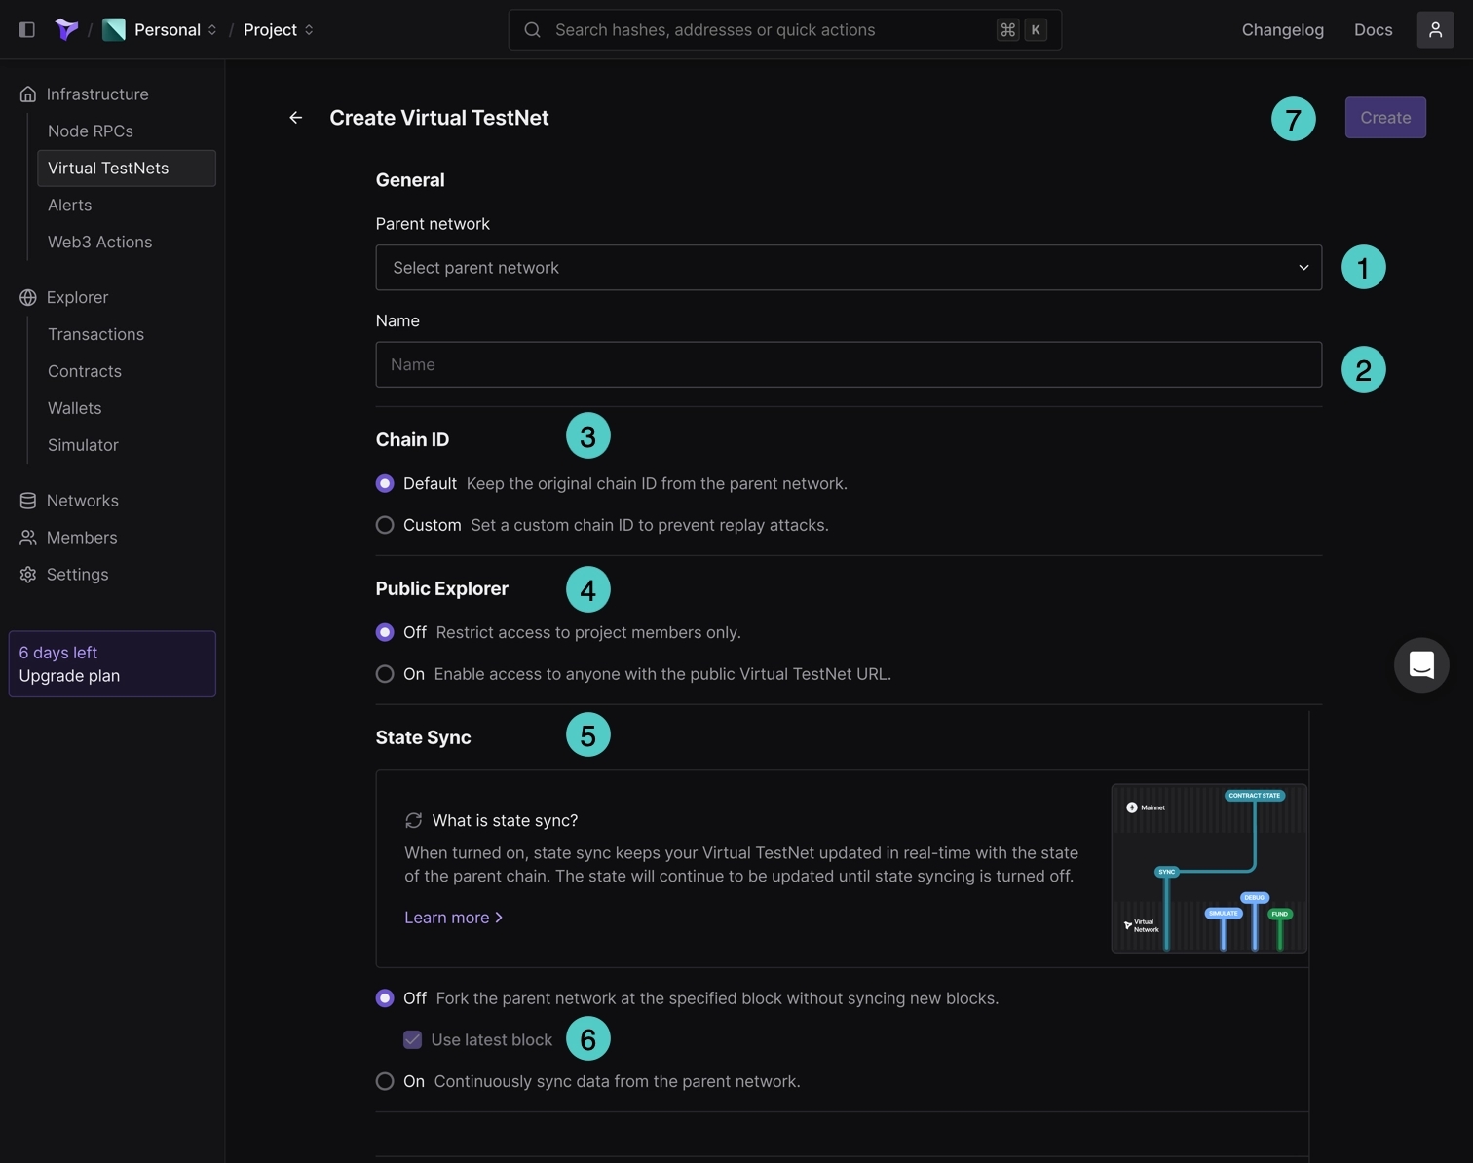Screen dimensions: 1473x1163
Task: Click into the Name input field
Action: [848, 365]
